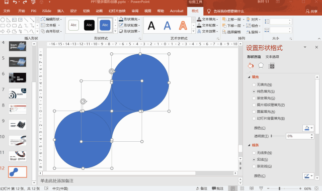Click 下移一层 send backward button
Screen dimensions: 322x191
pyautogui.click(x=231, y=26)
